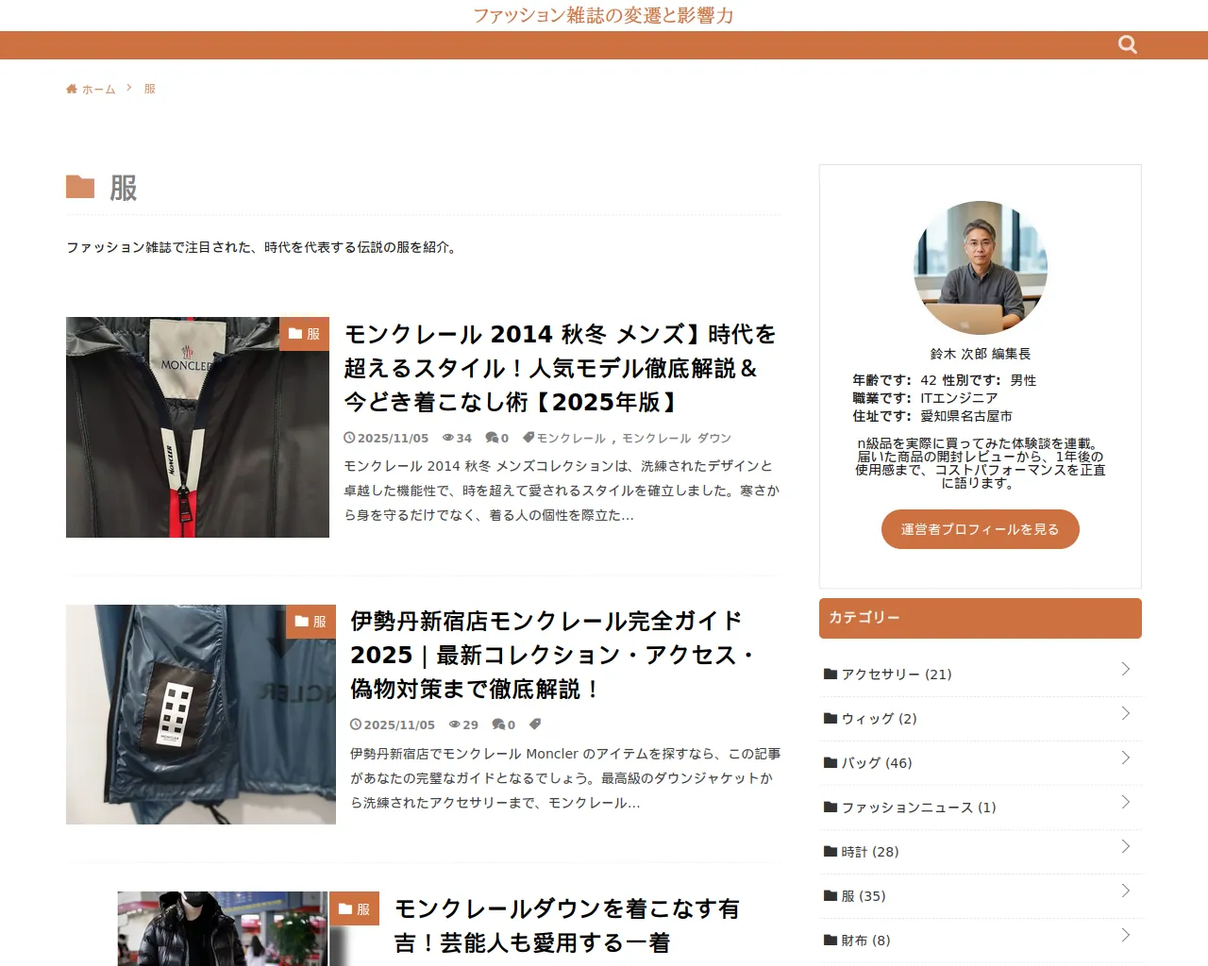Open the blue Moncler jacket thumbnail
Image resolution: width=1208 pixels, height=966 pixels.
pos(201,714)
